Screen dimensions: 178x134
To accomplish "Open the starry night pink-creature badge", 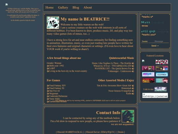I will (162, 68).
